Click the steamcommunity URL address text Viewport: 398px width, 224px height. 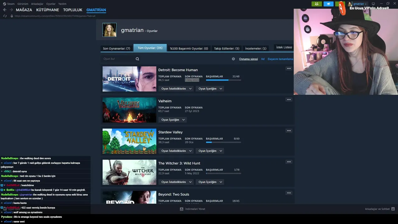(55, 16)
